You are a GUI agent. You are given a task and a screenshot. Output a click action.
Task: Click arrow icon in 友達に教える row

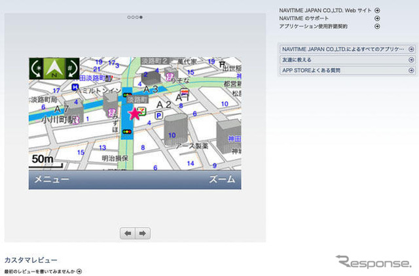pos(411,60)
